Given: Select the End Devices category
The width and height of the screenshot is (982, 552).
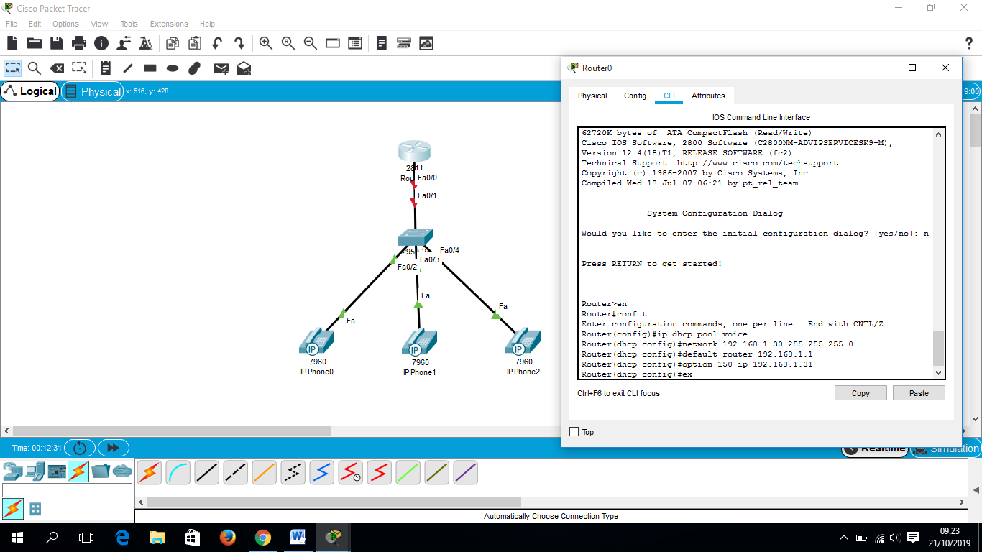Looking at the screenshot, I should point(34,471).
